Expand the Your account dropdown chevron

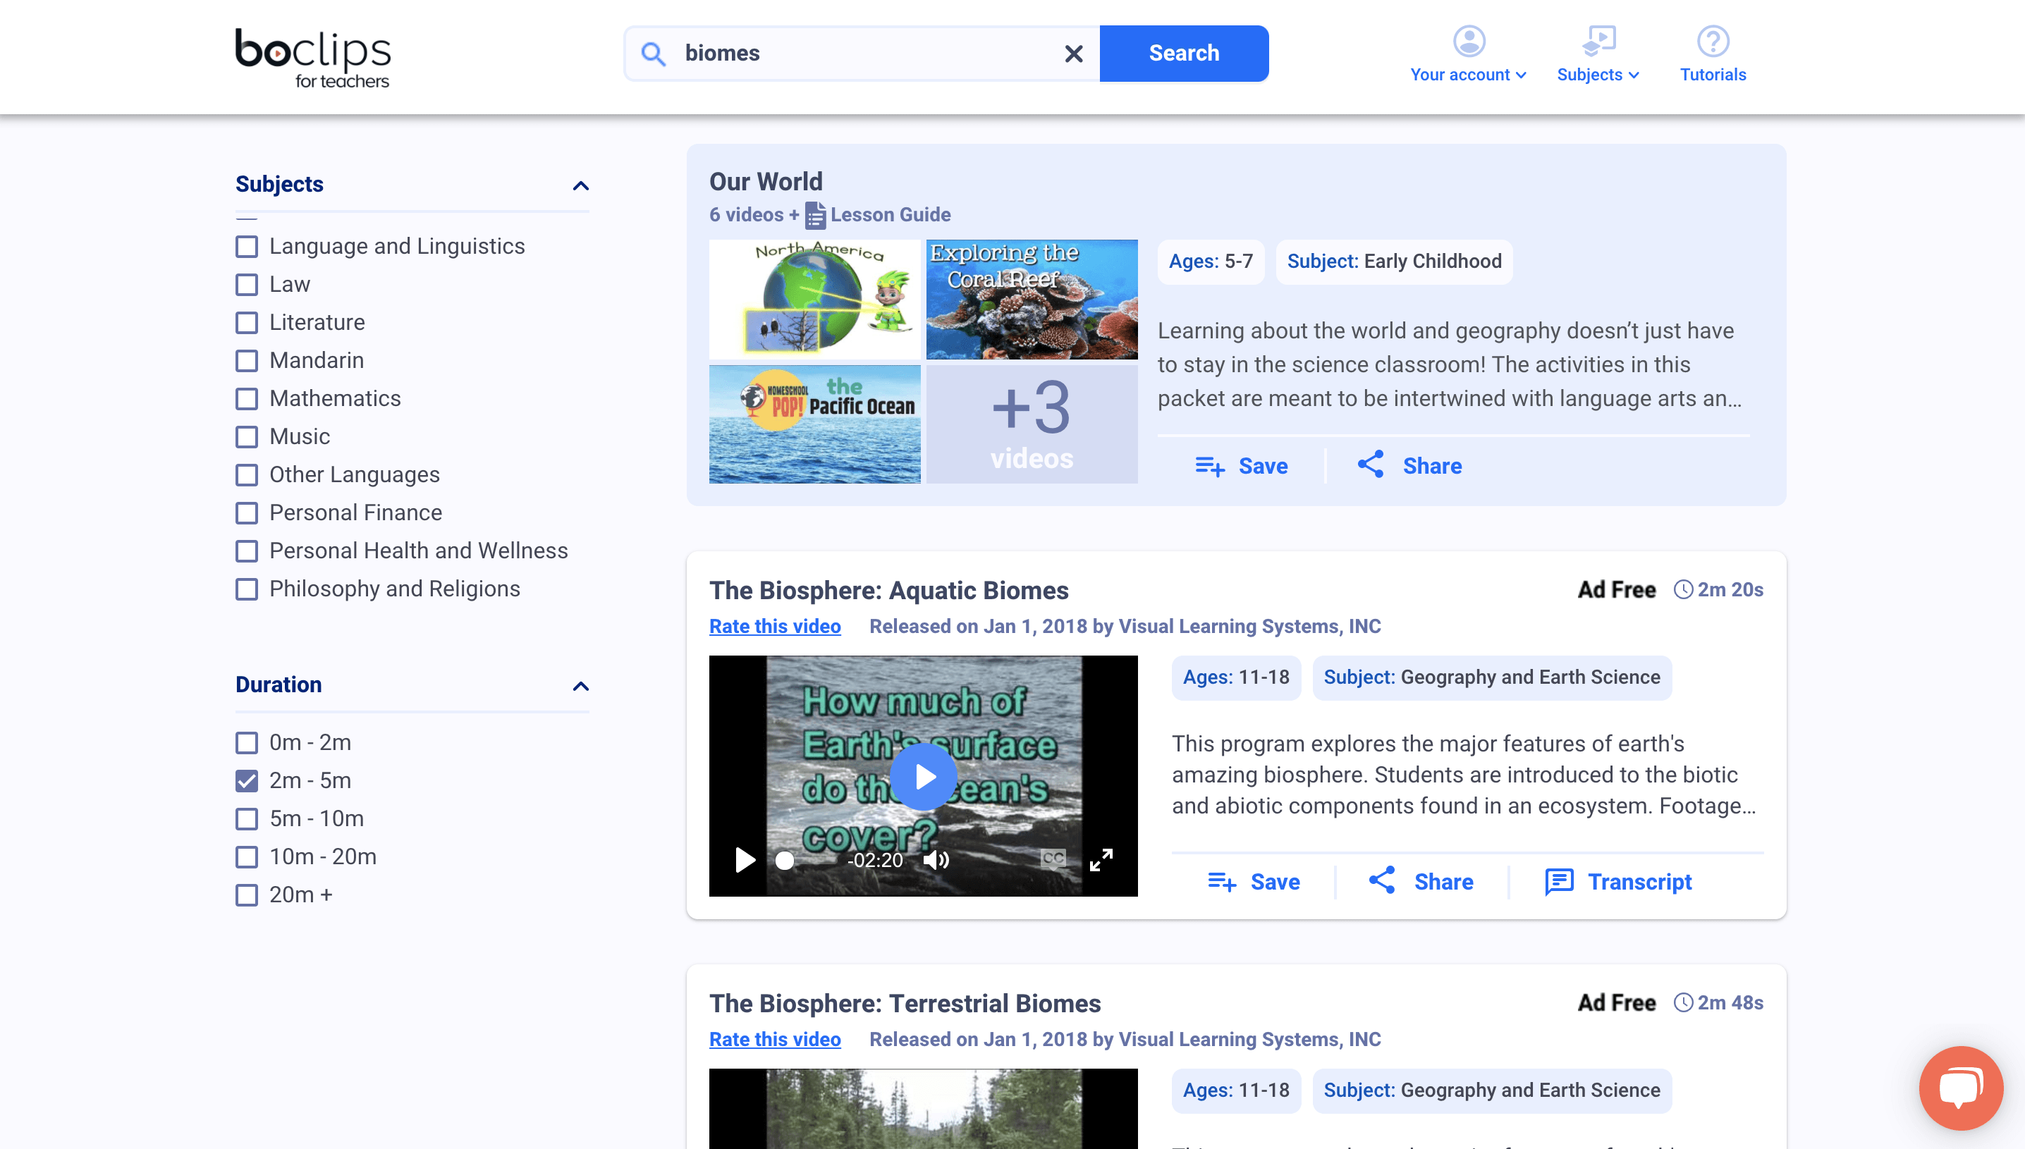coord(1521,75)
